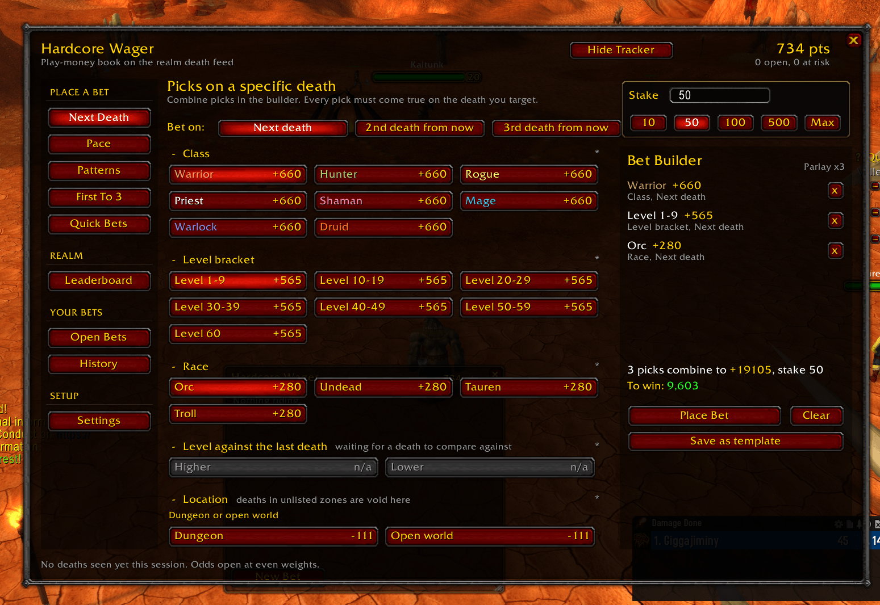Image resolution: width=880 pixels, height=605 pixels.
Task: Pick Level 50-59 bracket
Action: [529, 308]
